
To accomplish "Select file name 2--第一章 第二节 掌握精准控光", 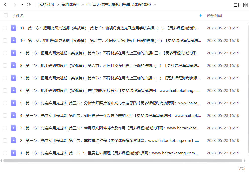I will [109, 140].
